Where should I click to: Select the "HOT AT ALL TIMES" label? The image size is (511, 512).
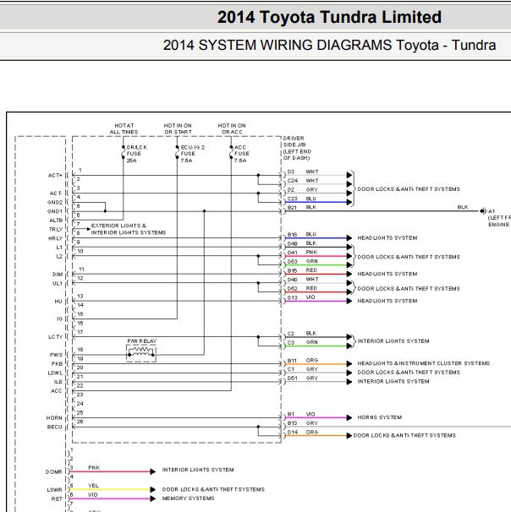[x=124, y=128]
